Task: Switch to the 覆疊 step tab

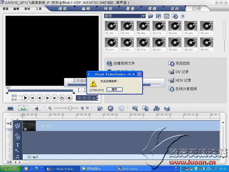Action: click(130, 9)
